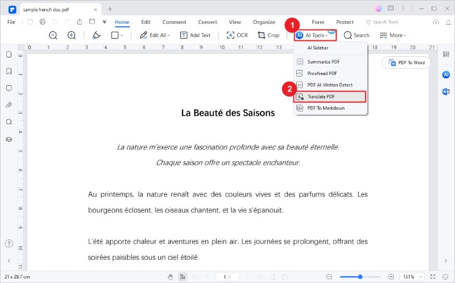Open the AI assistant icon in right sidebar
Screen dimensions: 455x283
click(446, 75)
